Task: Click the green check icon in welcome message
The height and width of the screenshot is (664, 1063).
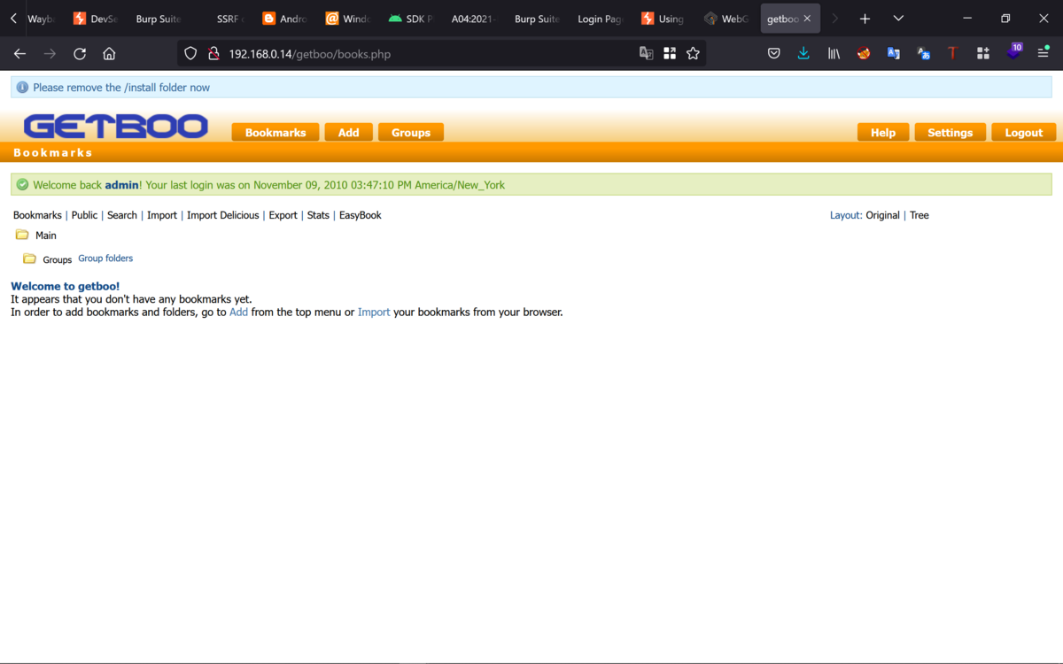Action: 22,185
